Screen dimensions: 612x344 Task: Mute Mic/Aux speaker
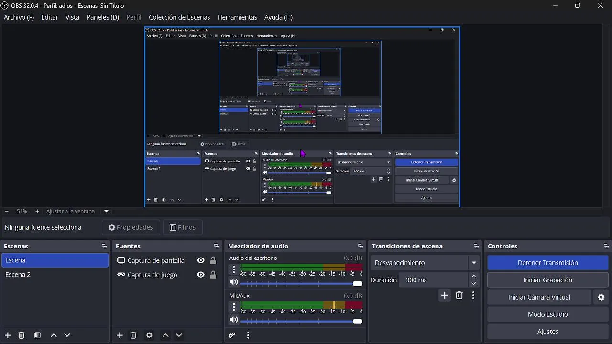point(234,320)
